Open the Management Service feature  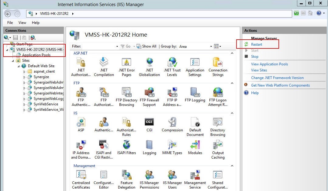[195, 179]
